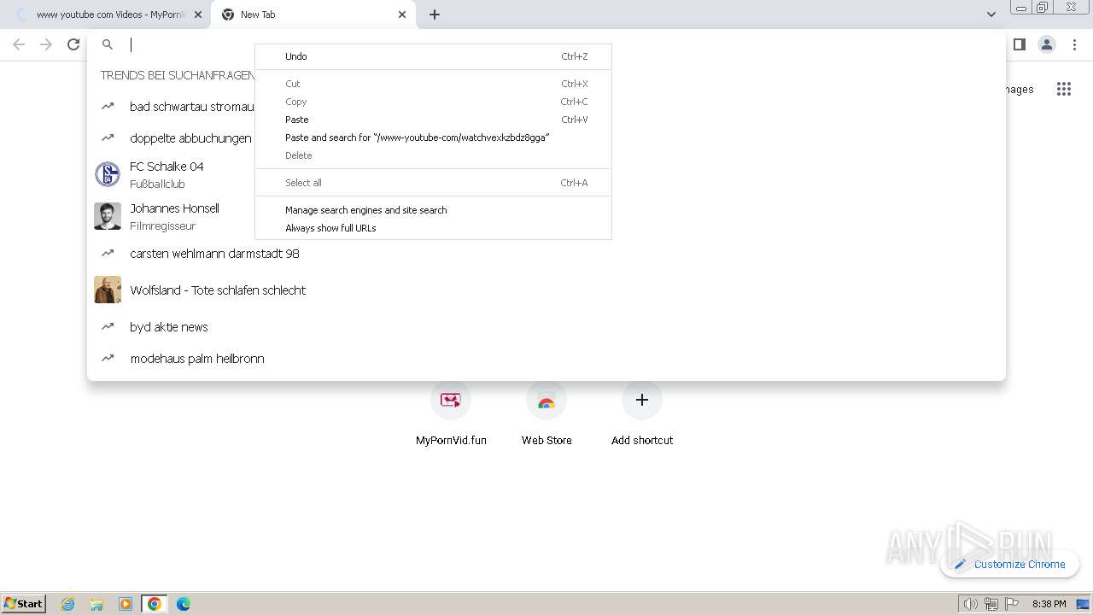Open the New tab plus button
Screen dimensions: 1093x615
pos(435,15)
